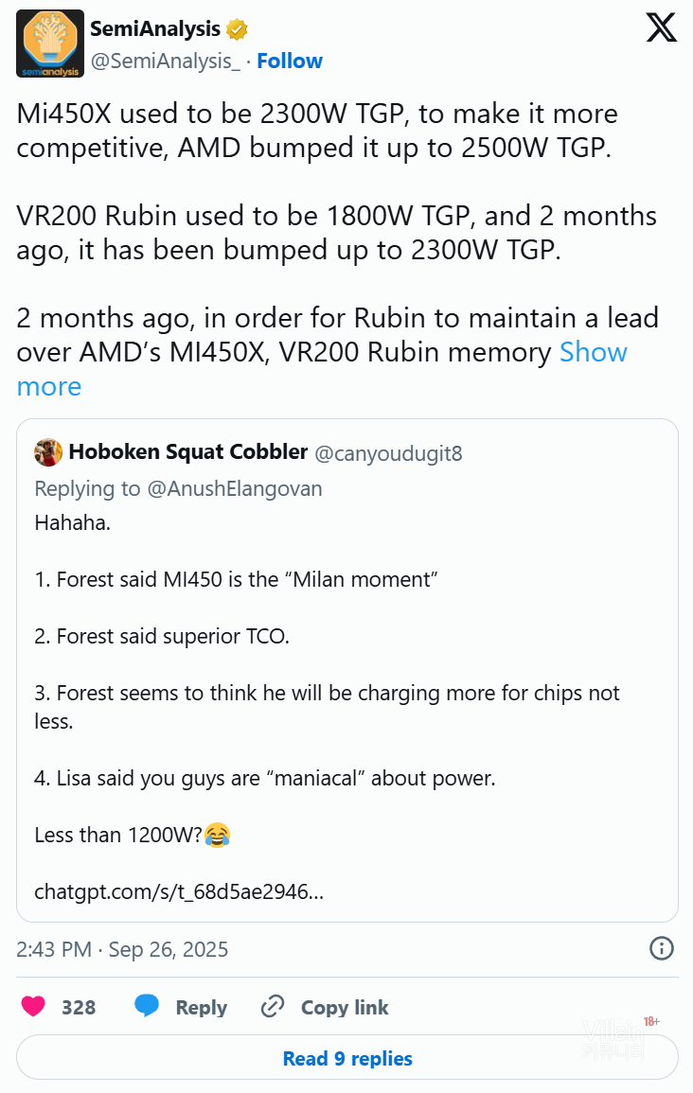The image size is (693, 1093).
Task: Open the @SemiAnalysis_ handle link
Action: click(x=166, y=61)
